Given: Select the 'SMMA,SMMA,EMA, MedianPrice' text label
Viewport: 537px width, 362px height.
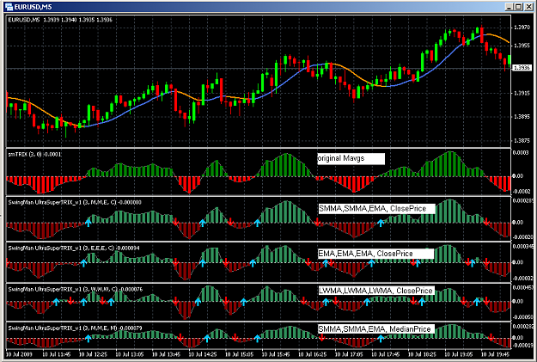Looking at the screenshot, I should [x=376, y=329].
